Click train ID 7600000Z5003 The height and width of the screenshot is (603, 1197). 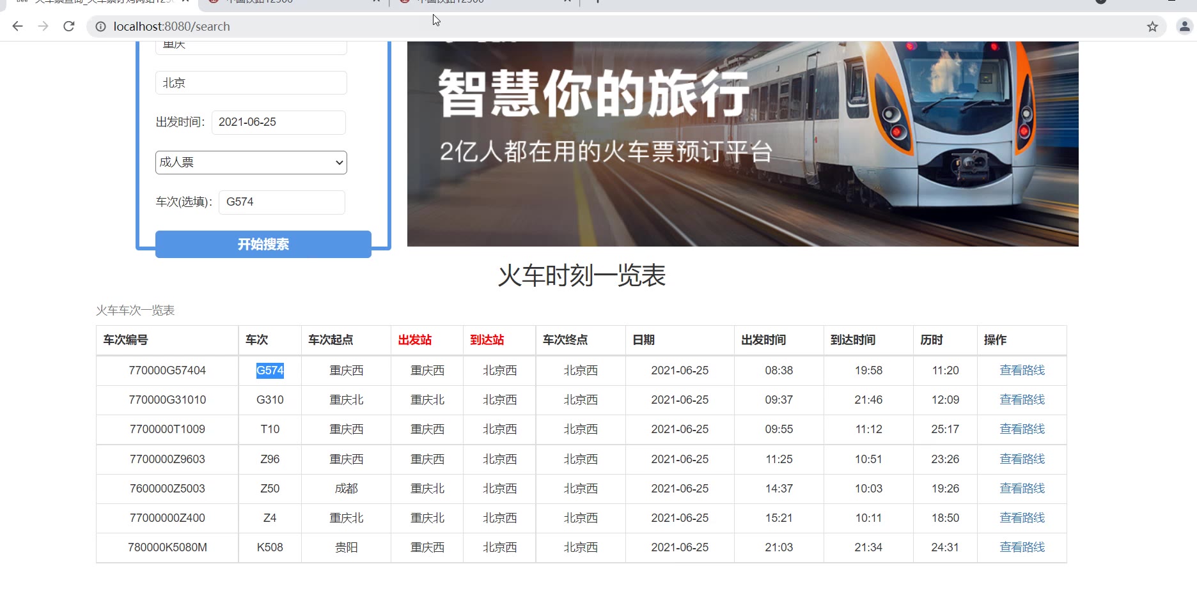[x=168, y=489]
